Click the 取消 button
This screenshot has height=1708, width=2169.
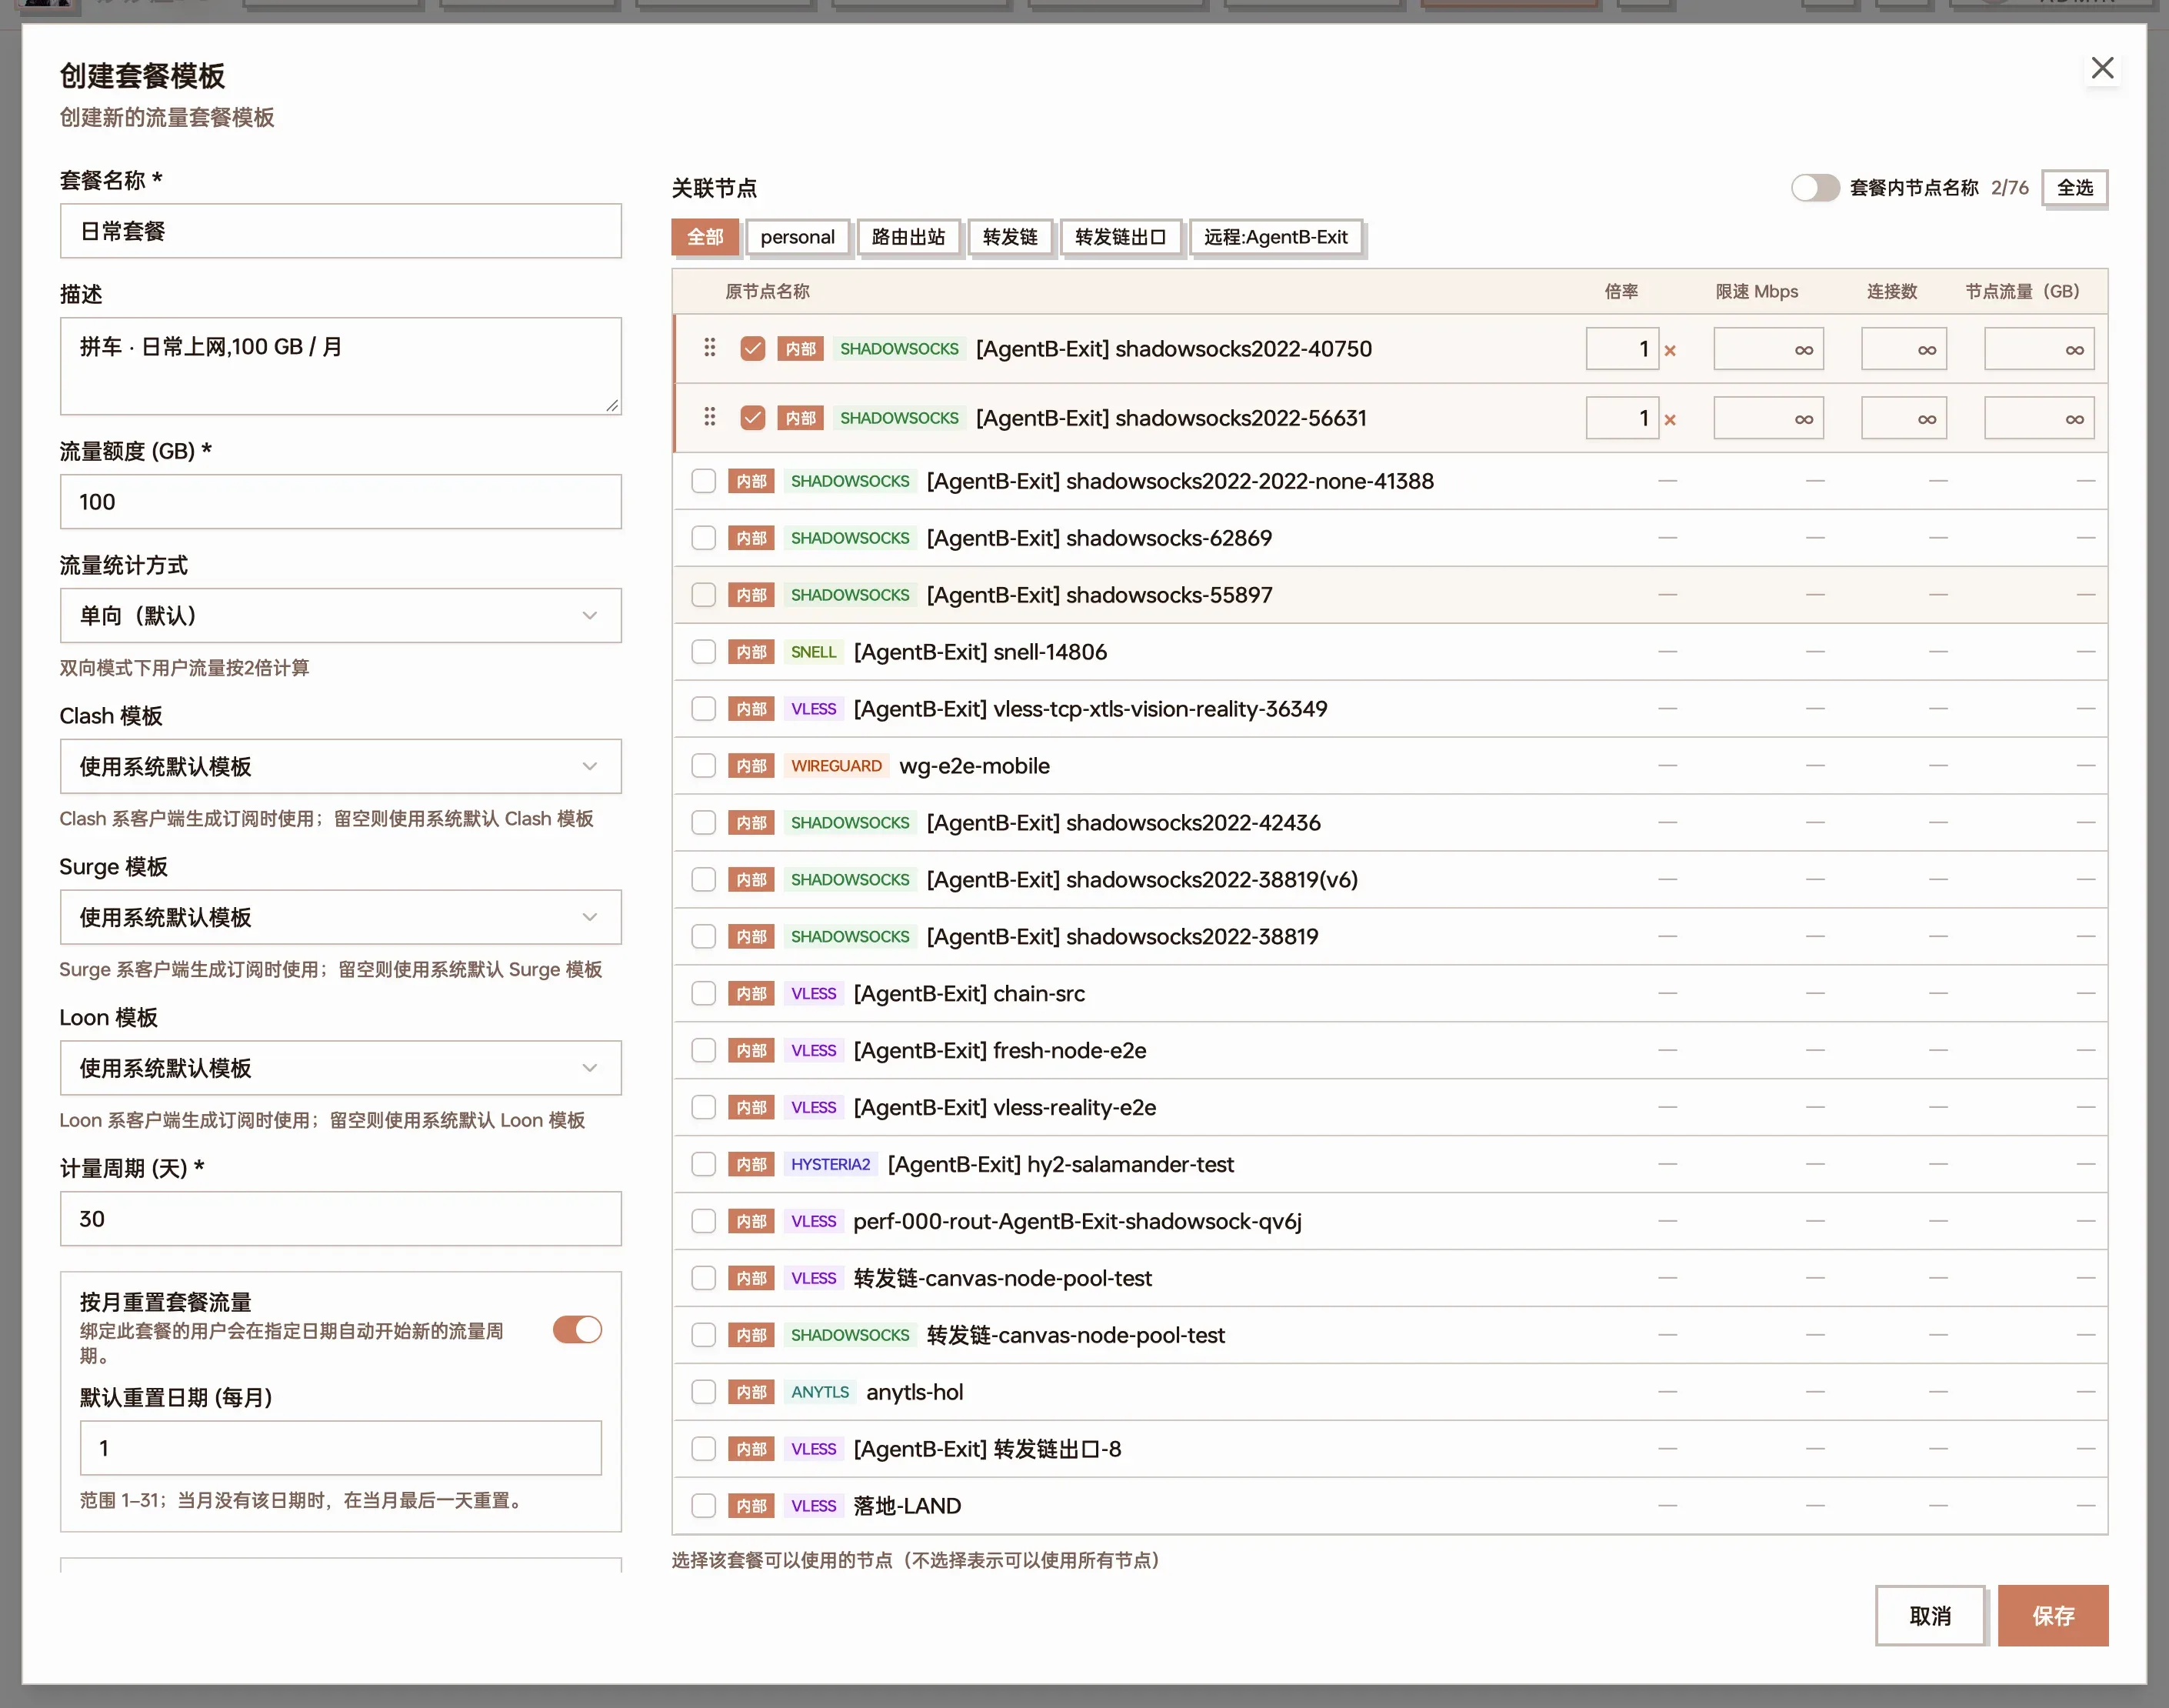tap(1930, 1616)
